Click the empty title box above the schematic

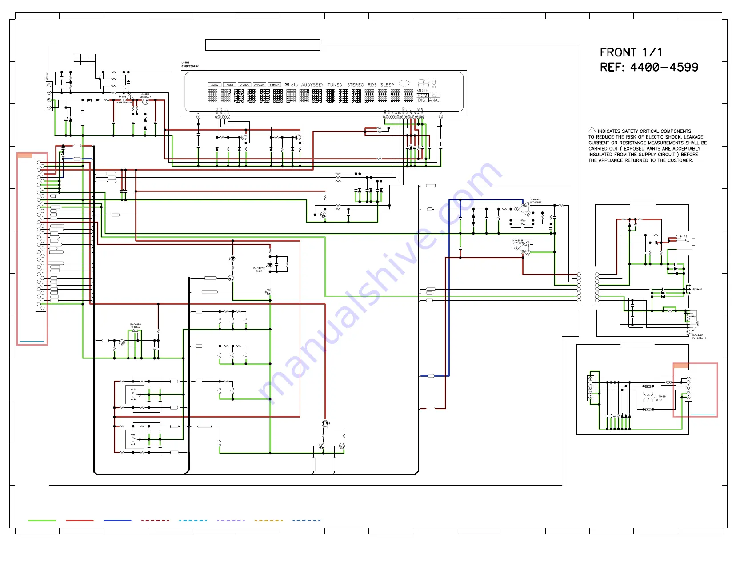tap(263, 45)
